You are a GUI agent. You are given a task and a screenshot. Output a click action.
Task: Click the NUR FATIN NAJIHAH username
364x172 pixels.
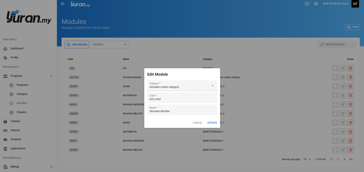[x=336, y=4]
